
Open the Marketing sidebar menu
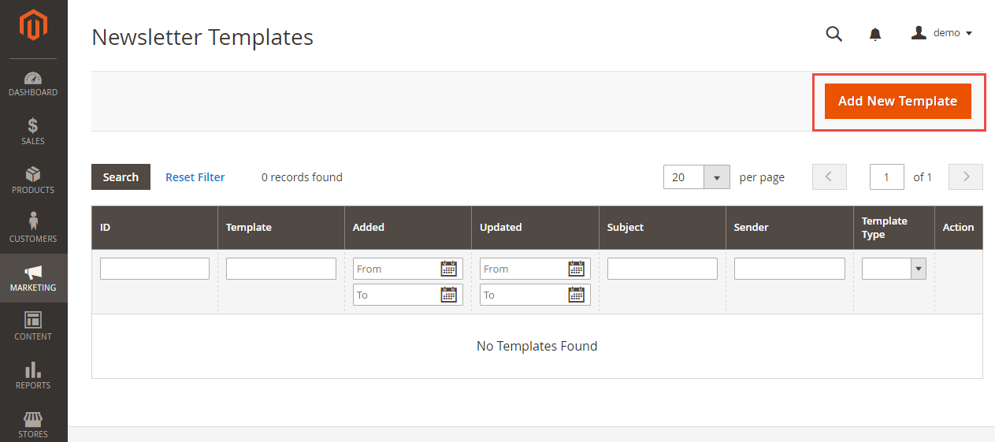click(33, 277)
